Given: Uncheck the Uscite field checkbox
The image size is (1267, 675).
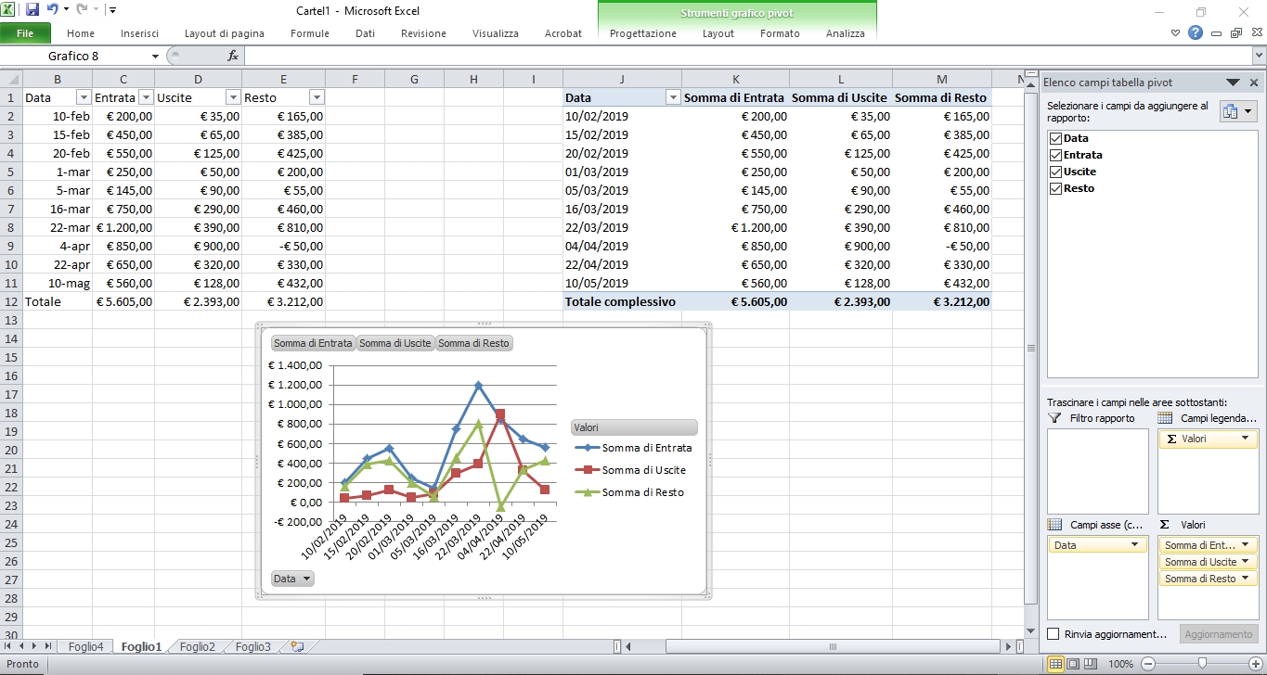Looking at the screenshot, I should click(1055, 172).
